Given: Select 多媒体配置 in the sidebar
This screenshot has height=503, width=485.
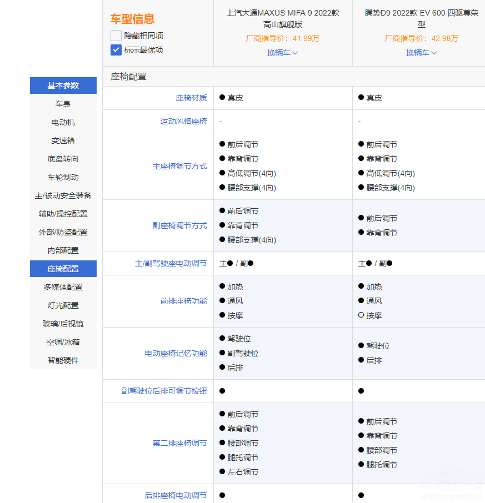Looking at the screenshot, I should click(x=63, y=287).
